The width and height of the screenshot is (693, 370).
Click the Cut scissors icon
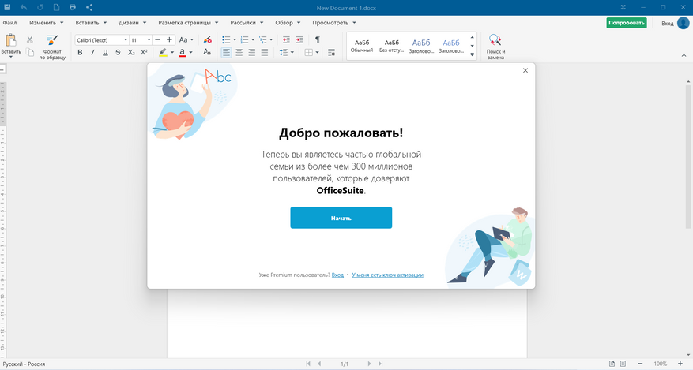(29, 39)
